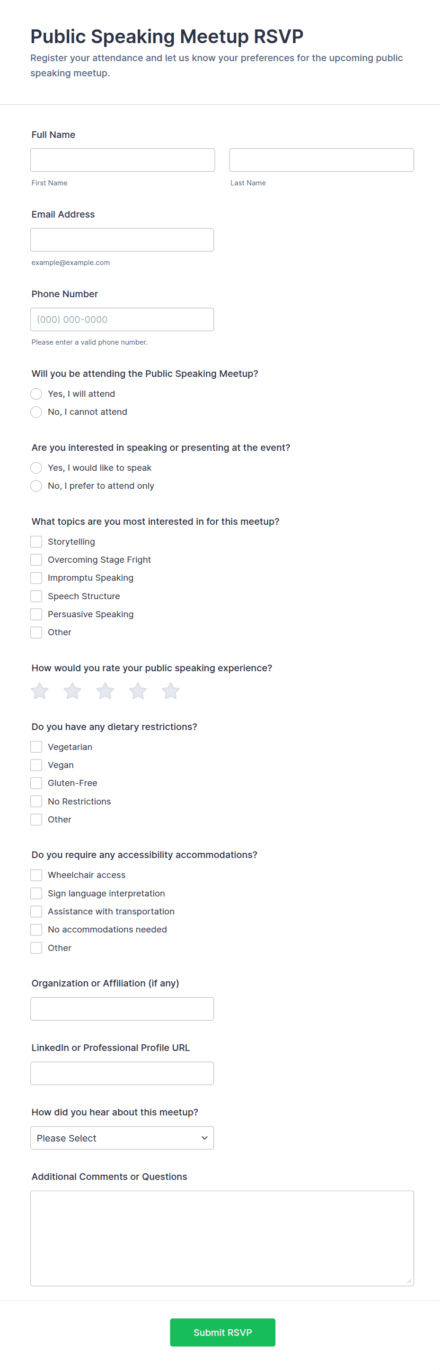Click into the Last Name field
440x1370 pixels.
tap(322, 160)
